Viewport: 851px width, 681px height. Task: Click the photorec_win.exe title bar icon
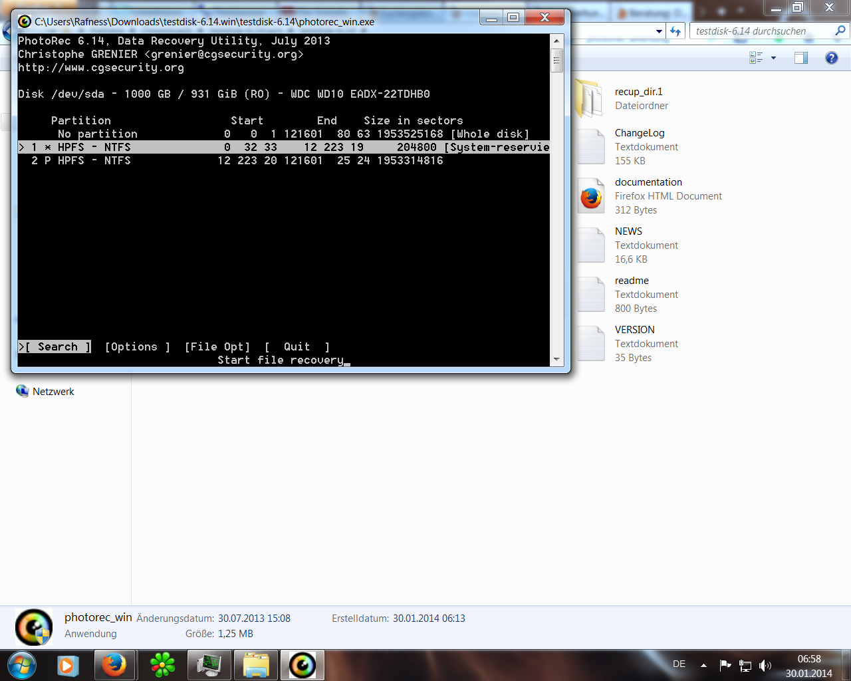(x=25, y=21)
